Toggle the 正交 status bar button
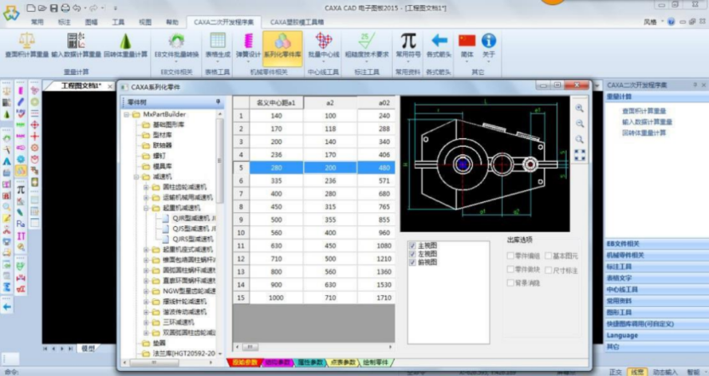Image resolution: width=709 pixels, height=376 pixels. coord(615,372)
